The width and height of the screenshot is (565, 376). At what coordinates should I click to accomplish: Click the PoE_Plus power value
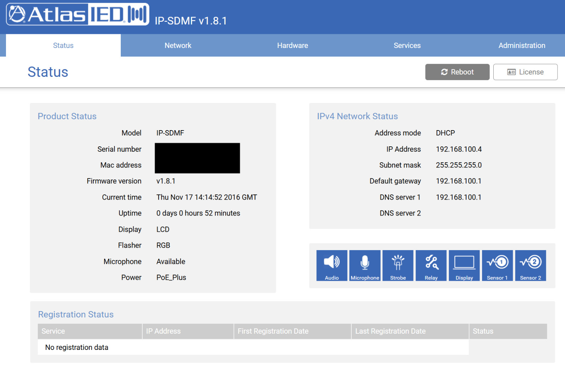click(x=171, y=278)
